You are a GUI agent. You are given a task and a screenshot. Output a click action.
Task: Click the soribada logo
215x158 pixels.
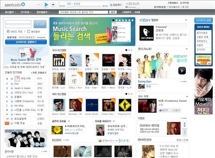[15, 5]
